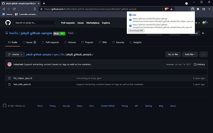Image resolution: width=213 pixels, height=133 pixels.
Task: Reload the page with refresh icon
Action: point(14,9)
